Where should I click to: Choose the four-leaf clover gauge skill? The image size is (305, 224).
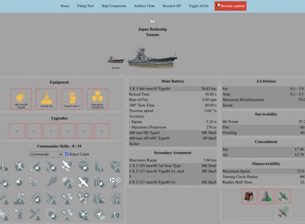coord(51,214)
